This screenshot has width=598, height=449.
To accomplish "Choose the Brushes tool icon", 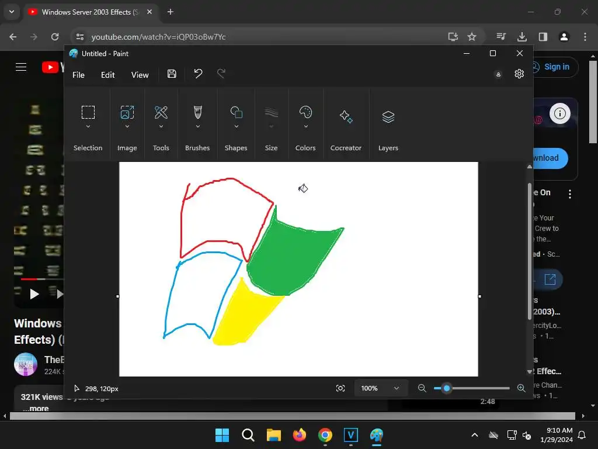I will [x=197, y=112].
